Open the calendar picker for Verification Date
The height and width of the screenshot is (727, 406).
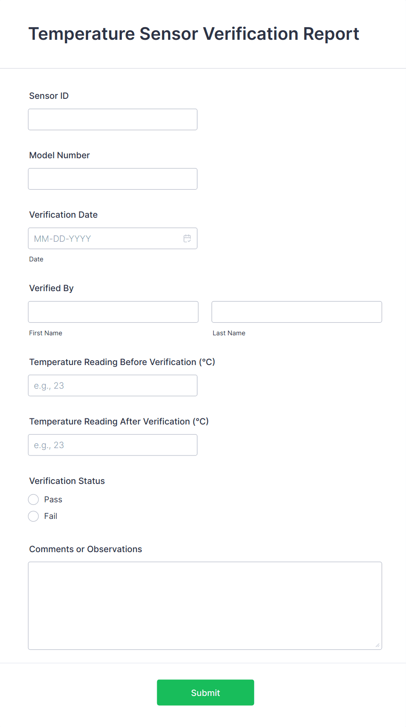pos(187,238)
